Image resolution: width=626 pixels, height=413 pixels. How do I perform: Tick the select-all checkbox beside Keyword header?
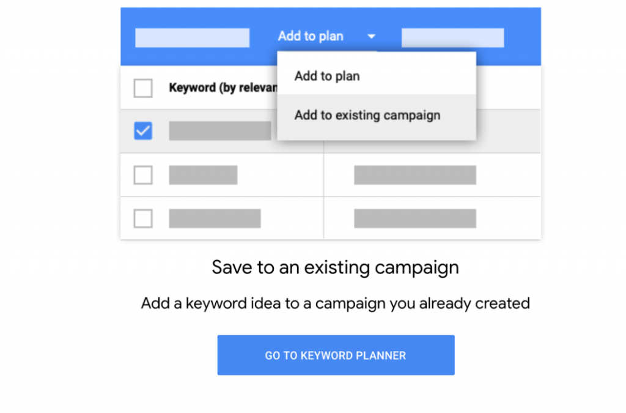143,88
